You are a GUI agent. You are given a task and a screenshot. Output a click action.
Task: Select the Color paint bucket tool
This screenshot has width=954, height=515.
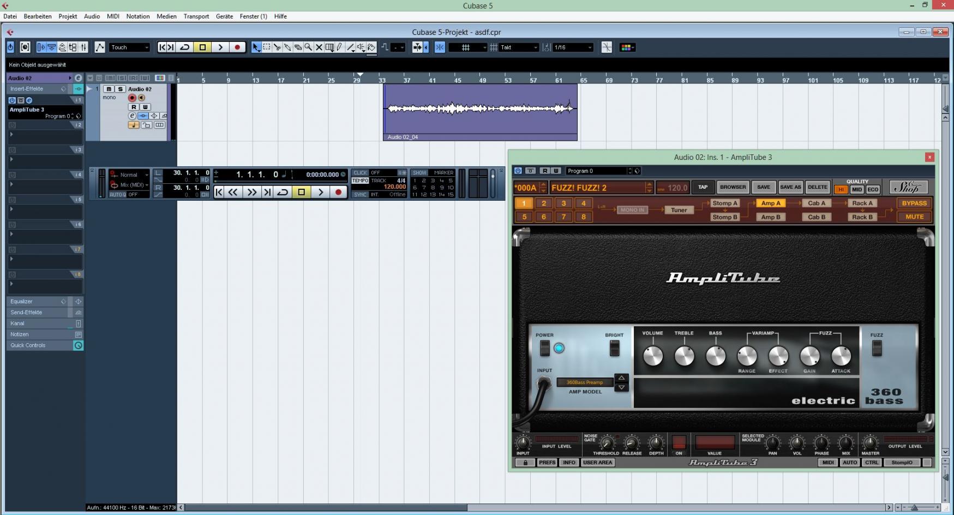coord(371,47)
